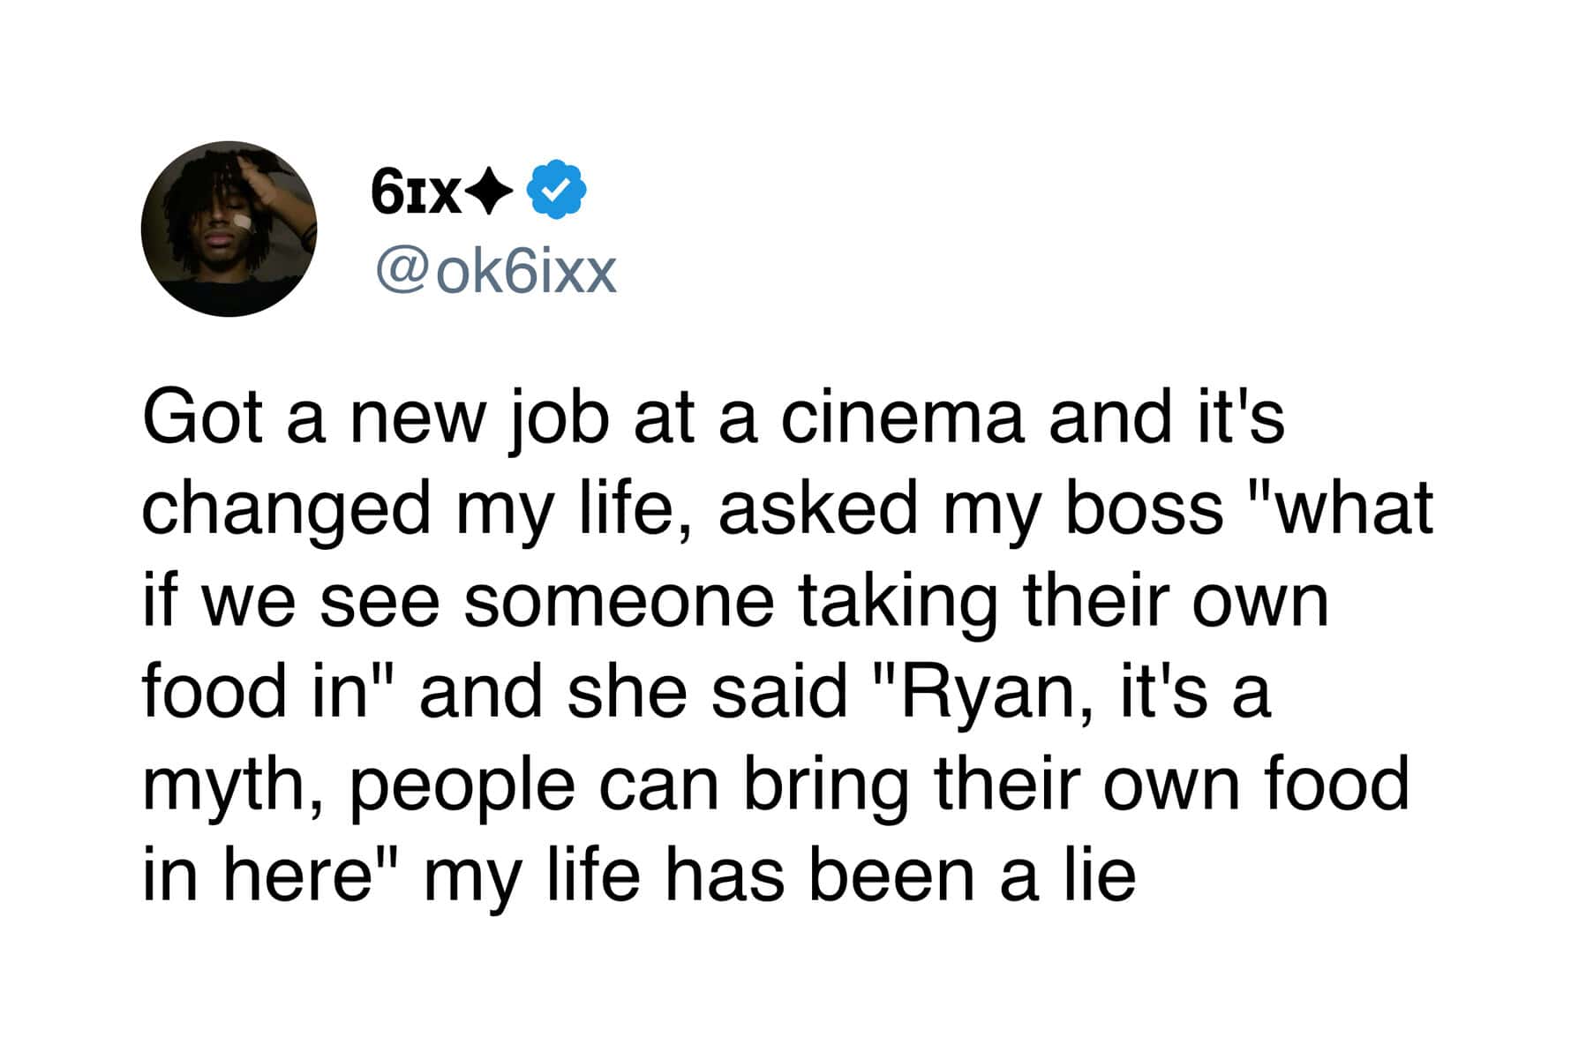Viewport: 1586px width, 1060px height.
Task: Click the word "someone" in the tweet
Action: pos(618,601)
